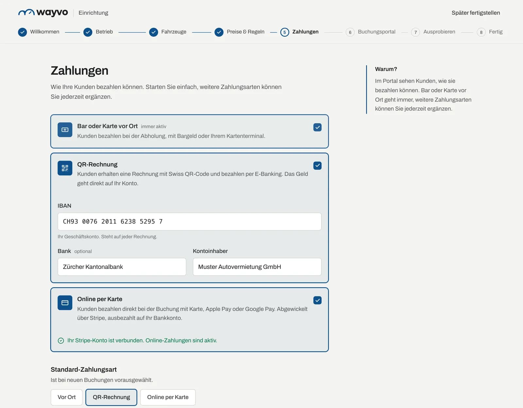Click the Kontoinhaber input field
The height and width of the screenshot is (408, 523).
[x=257, y=267]
